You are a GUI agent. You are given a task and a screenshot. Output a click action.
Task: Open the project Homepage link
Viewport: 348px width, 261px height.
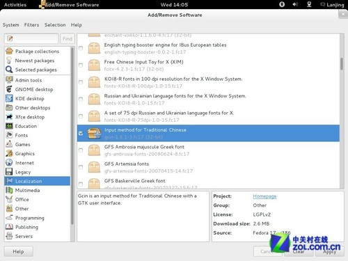click(x=264, y=196)
